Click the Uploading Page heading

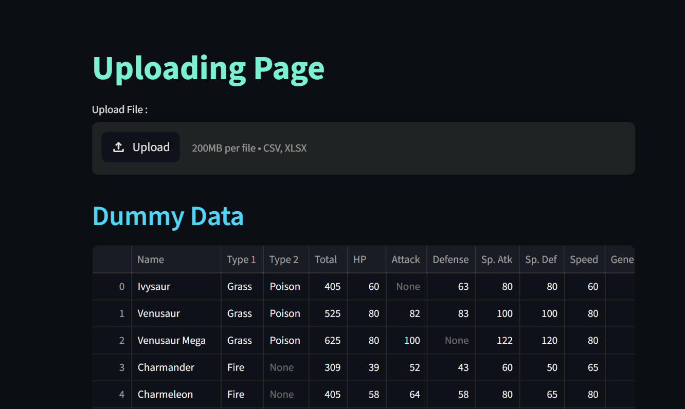208,68
